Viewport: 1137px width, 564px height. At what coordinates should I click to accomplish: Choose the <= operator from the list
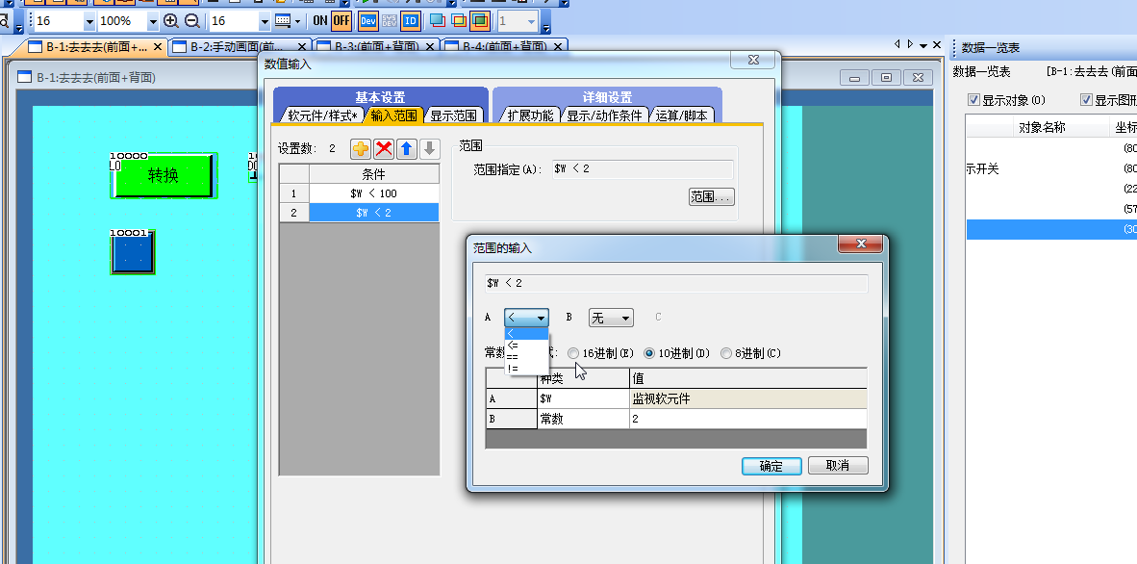(x=514, y=345)
